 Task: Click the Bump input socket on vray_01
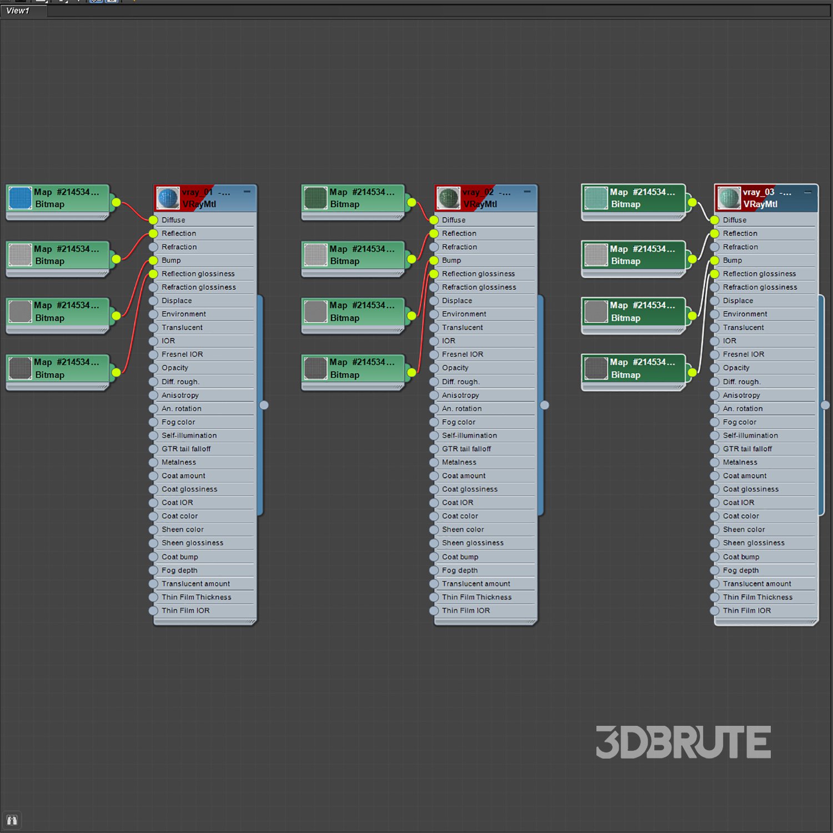coord(153,260)
